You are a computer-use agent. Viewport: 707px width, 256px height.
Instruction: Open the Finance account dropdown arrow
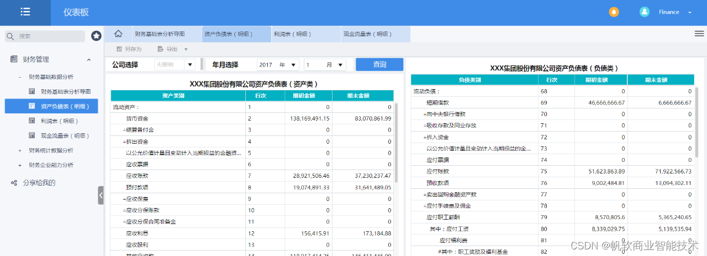pyautogui.click(x=690, y=12)
